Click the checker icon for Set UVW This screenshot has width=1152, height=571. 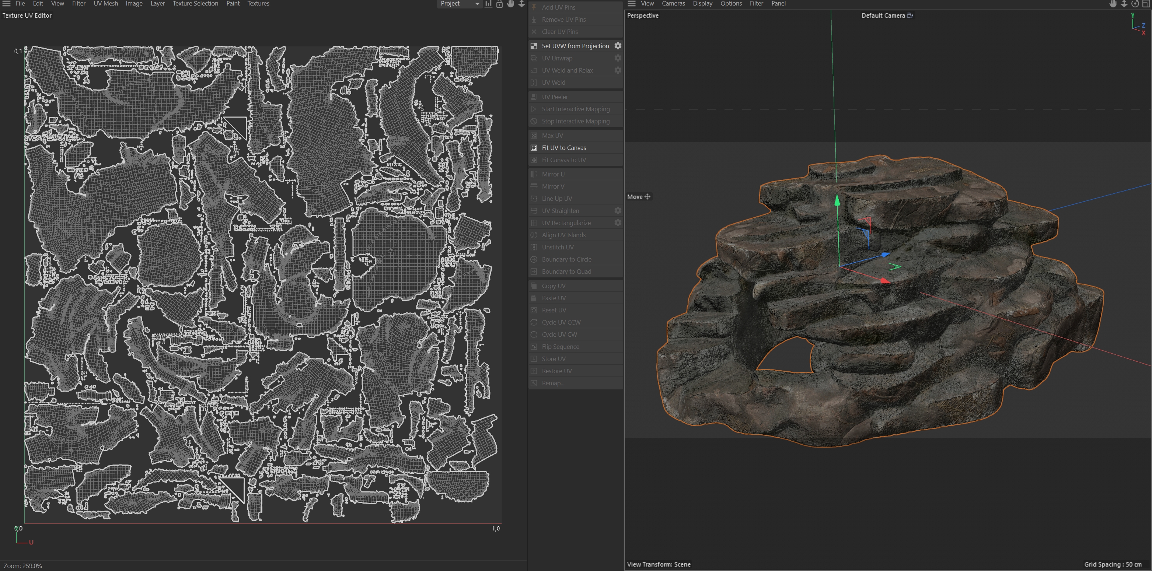(534, 46)
